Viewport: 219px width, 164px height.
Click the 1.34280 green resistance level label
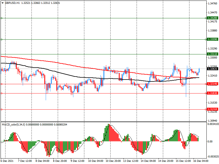tap(213, 18)
